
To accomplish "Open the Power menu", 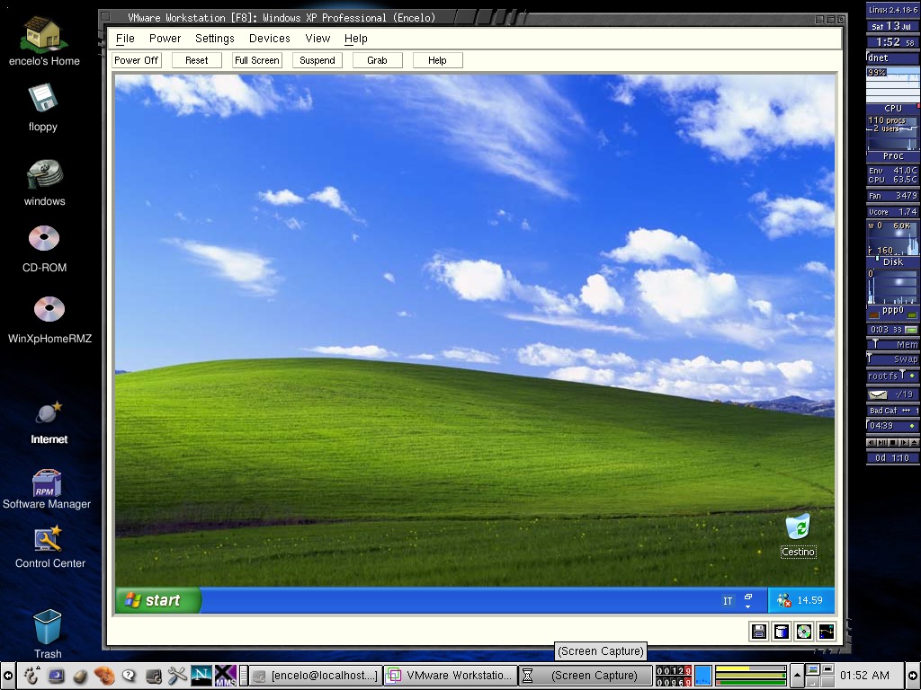I will tap(165, 39).
